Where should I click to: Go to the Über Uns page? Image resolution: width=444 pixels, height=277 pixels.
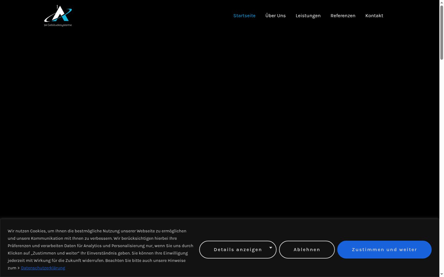[x=275, y=16]
